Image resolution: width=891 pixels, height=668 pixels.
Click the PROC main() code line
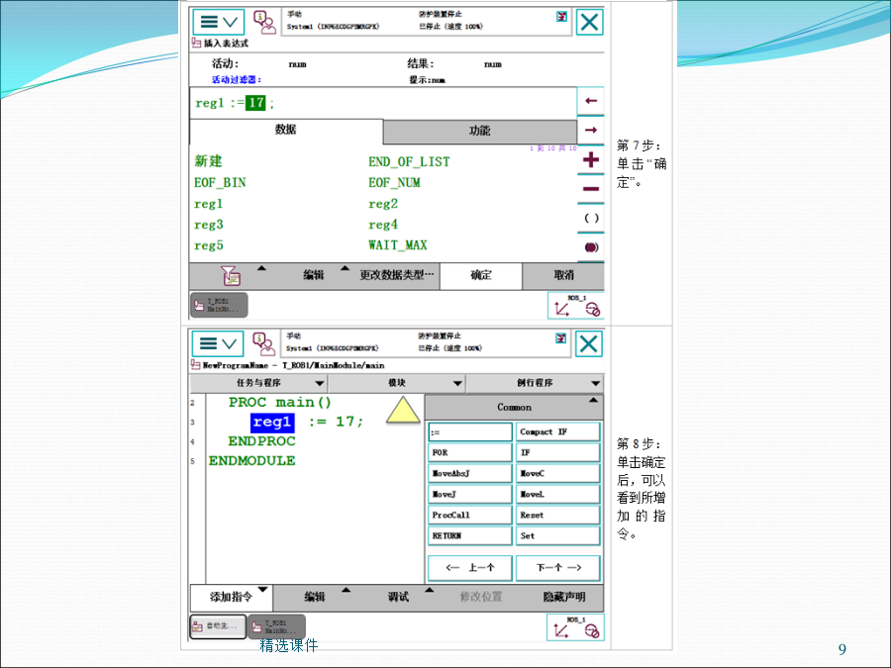point(279,403)
